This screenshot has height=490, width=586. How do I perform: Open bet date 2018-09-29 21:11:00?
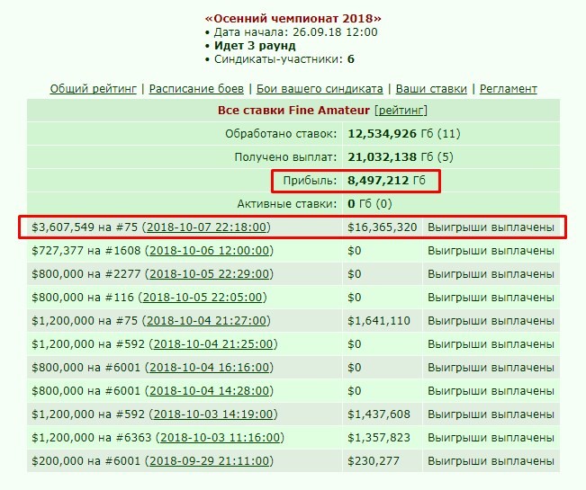209,461
